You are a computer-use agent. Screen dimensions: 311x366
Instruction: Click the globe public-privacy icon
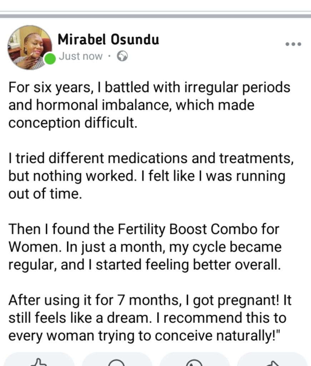[x=122, y=56]
